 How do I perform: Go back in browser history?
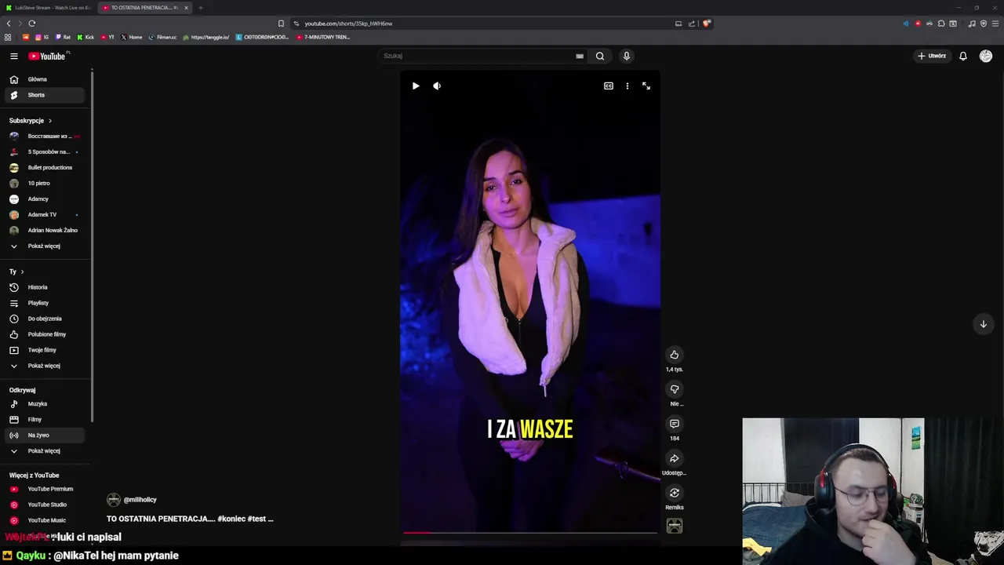9,24
